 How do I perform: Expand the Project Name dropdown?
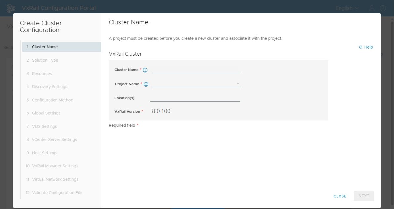[x=196, y=84]
